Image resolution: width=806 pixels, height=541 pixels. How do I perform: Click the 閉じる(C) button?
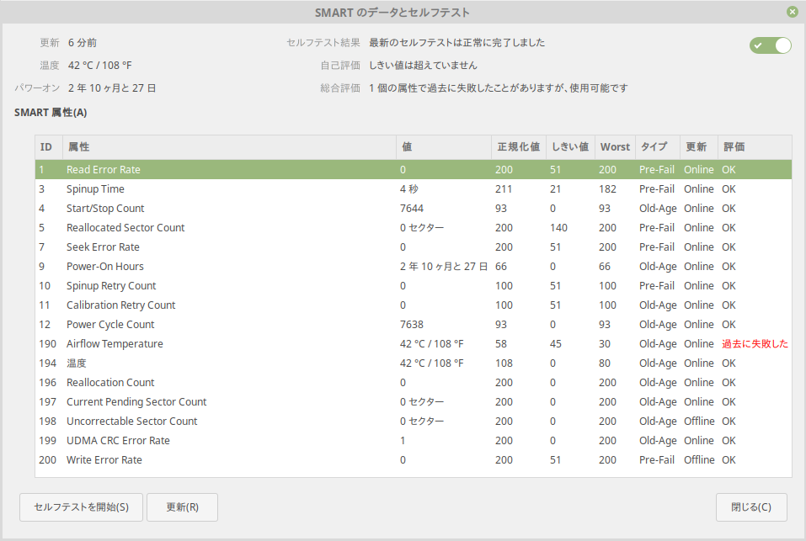tap(751, 507)
